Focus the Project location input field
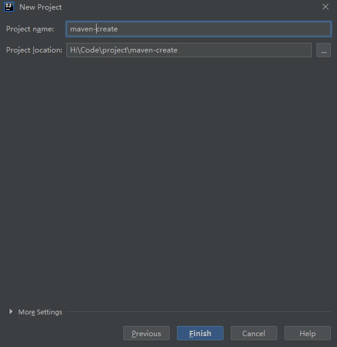The height and width of the screenshot is (347, 337). (x=189, y=50)
